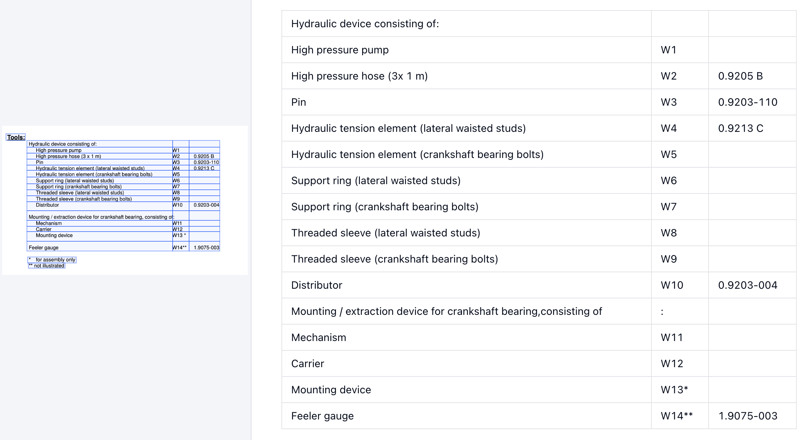The width and height of the screenshot is (808, 440).
Task: Click the large 'Hydraulic device consisting of:' header cell
Action: (365, 24)
